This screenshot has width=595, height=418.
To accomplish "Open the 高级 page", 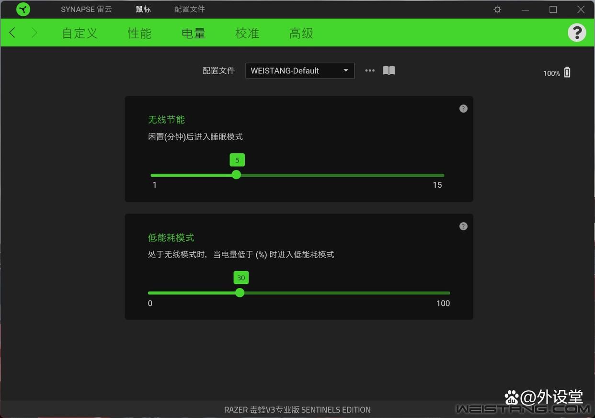I will point(301,33).
